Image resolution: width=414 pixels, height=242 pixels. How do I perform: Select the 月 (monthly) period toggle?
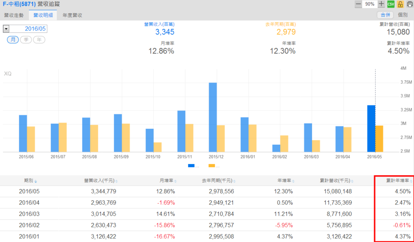pyautogui.click(x=13, y=40)
